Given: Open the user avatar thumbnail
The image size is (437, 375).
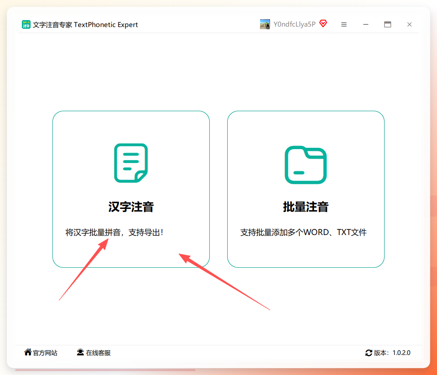Looking at the screenshot, I should (x=265, y=24).
